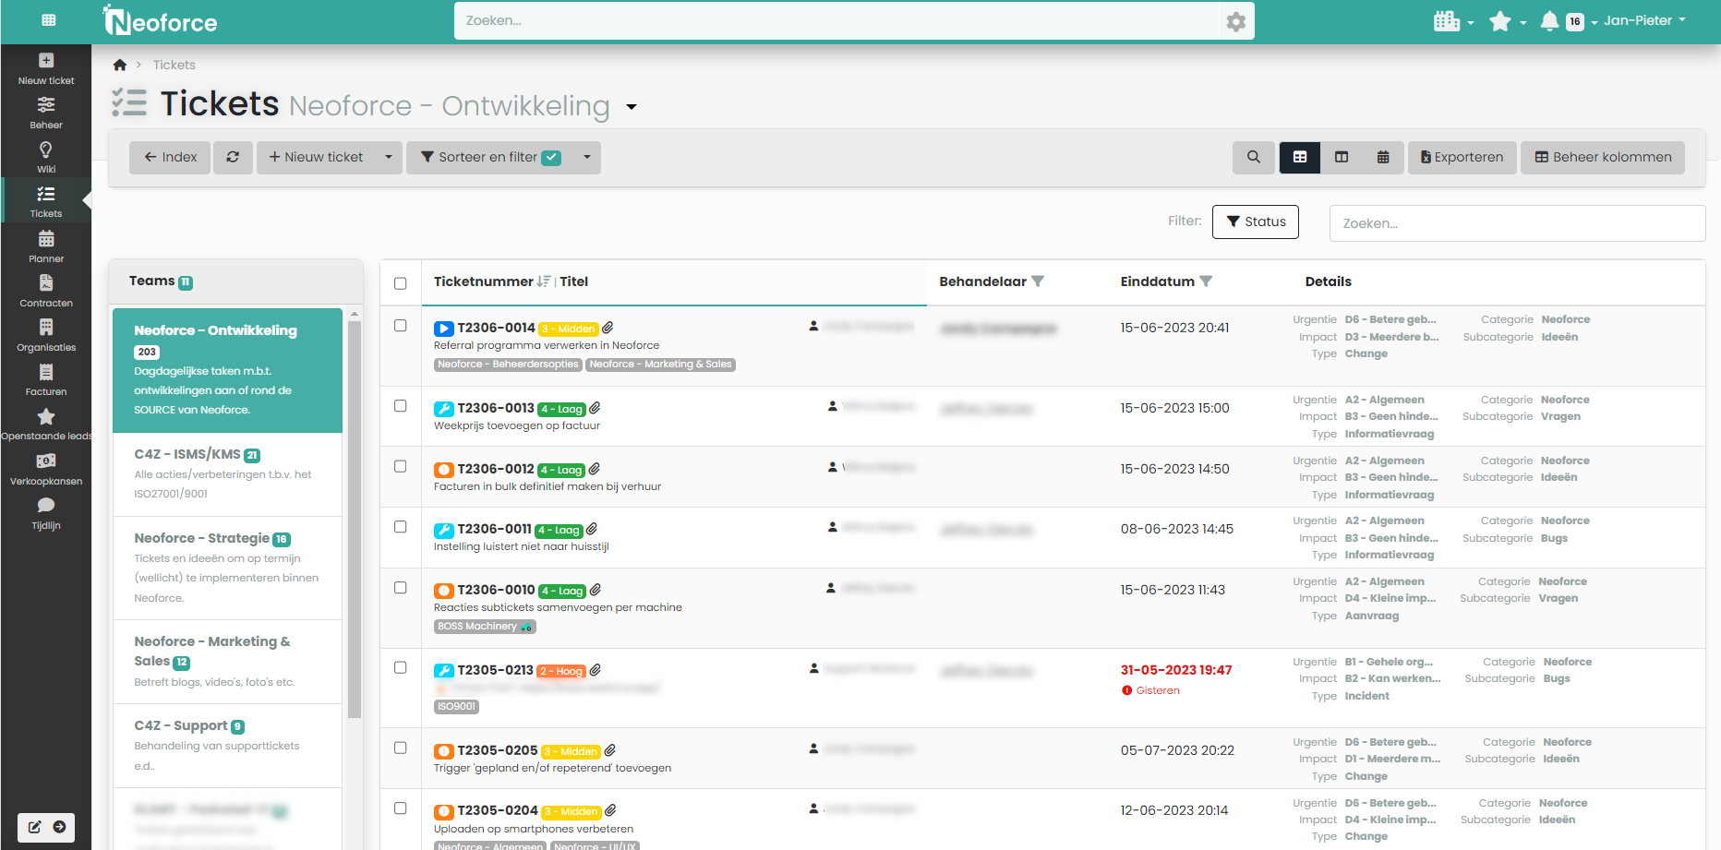Tick the checkbox for ticket T2306-0014

tap(400, 326)
